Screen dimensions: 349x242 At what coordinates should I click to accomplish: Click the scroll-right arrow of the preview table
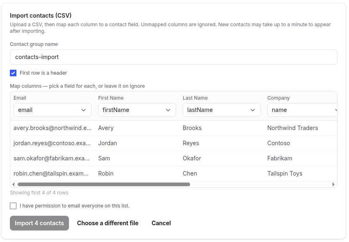coord(333,185)
